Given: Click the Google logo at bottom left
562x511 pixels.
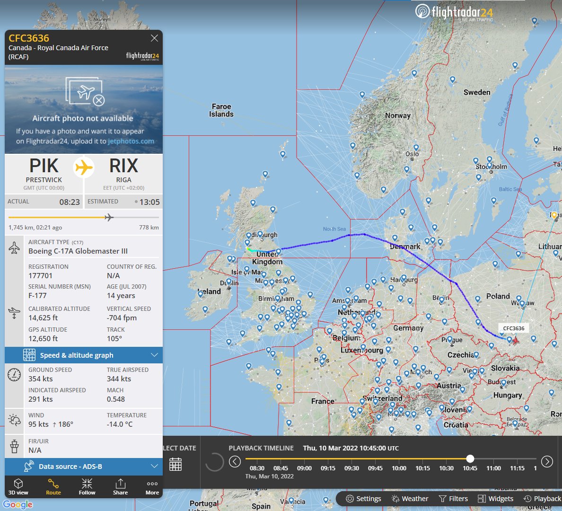Looking at the screenshot, I should (x=18, y=504).
